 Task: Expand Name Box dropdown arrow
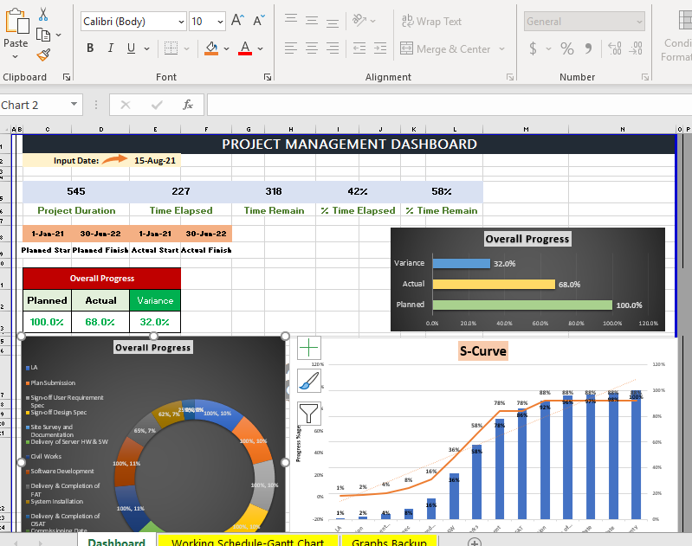coord(74,105)
